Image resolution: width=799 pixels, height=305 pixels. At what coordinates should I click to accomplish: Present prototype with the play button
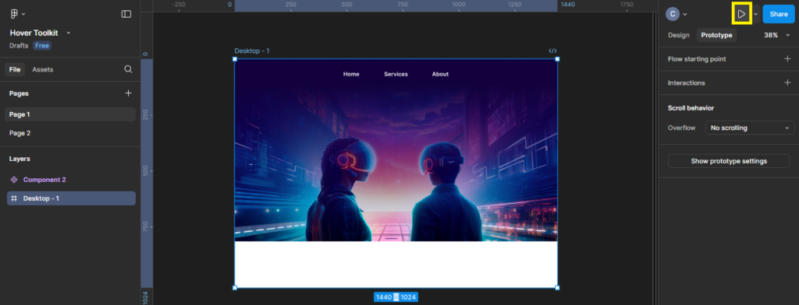[741, 14]
